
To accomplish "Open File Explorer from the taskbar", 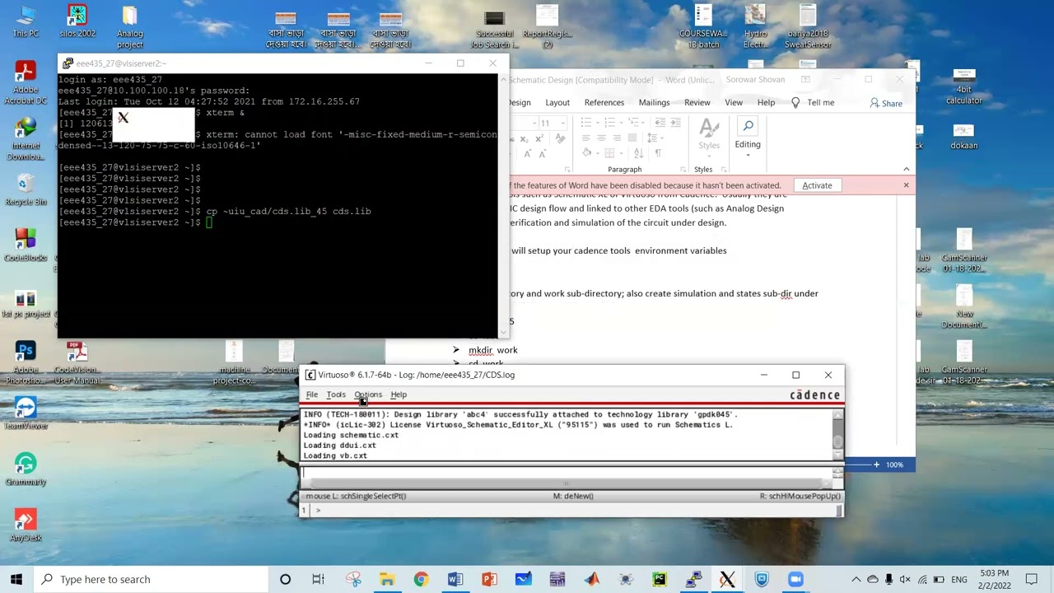I will [x=387, y=579].
